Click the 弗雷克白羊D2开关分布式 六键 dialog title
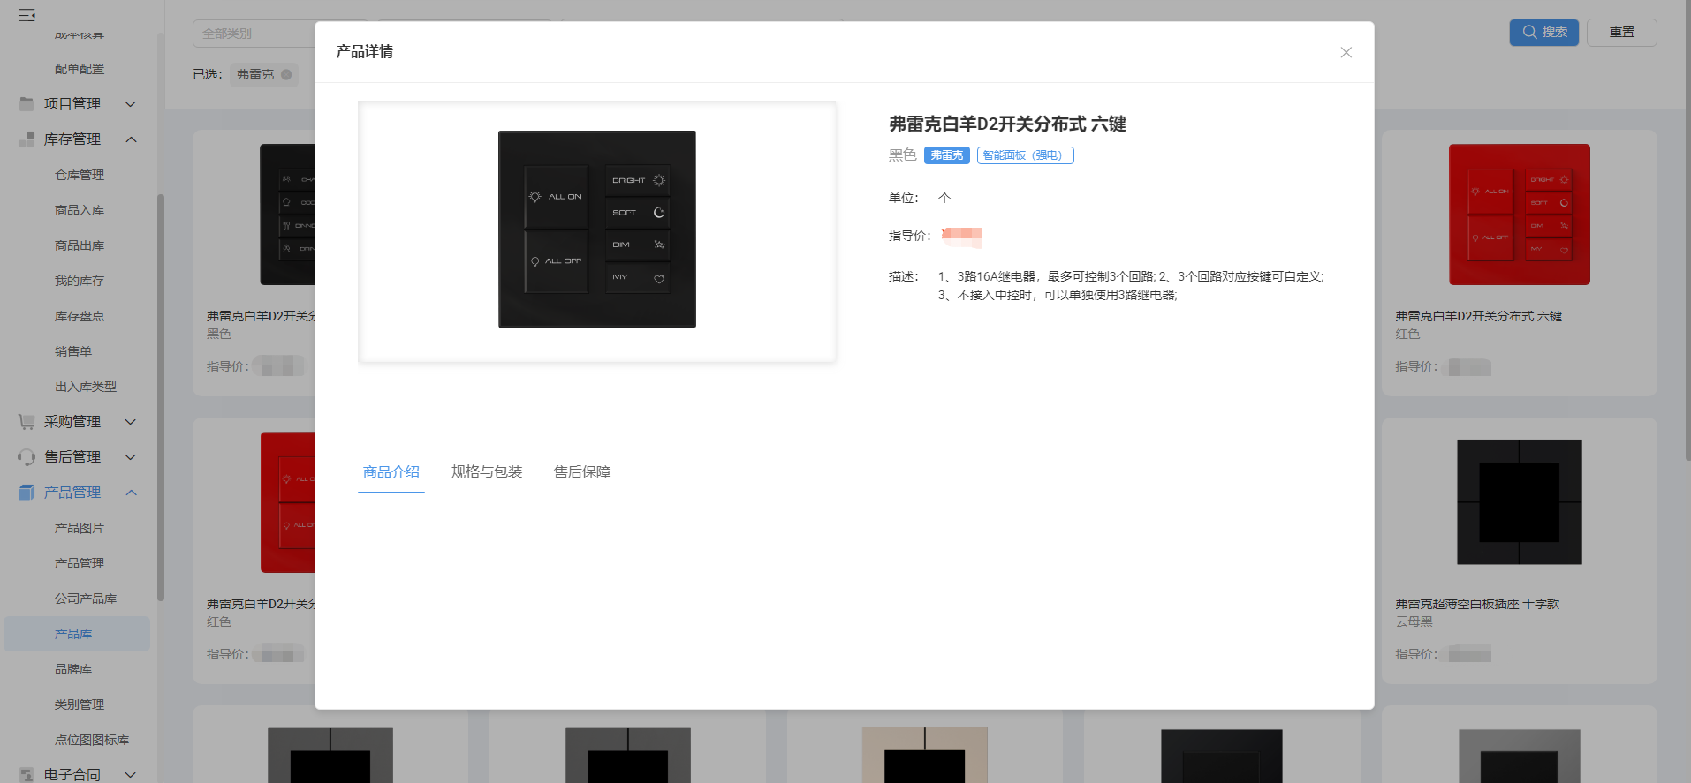 pos(1007,124)
